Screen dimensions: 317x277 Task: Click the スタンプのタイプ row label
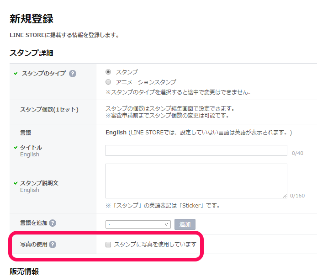(44, 73)
